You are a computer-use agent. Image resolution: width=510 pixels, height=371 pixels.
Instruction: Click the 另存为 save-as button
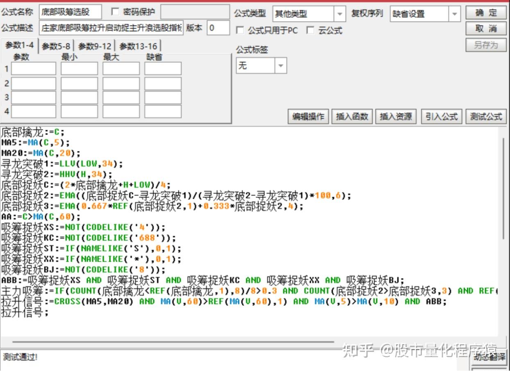point(486,45)
